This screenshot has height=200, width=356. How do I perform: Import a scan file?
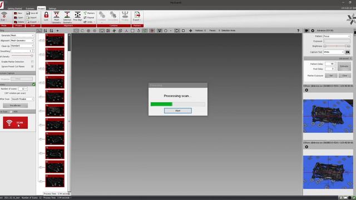pyautogui.click(x=32, y=18)
